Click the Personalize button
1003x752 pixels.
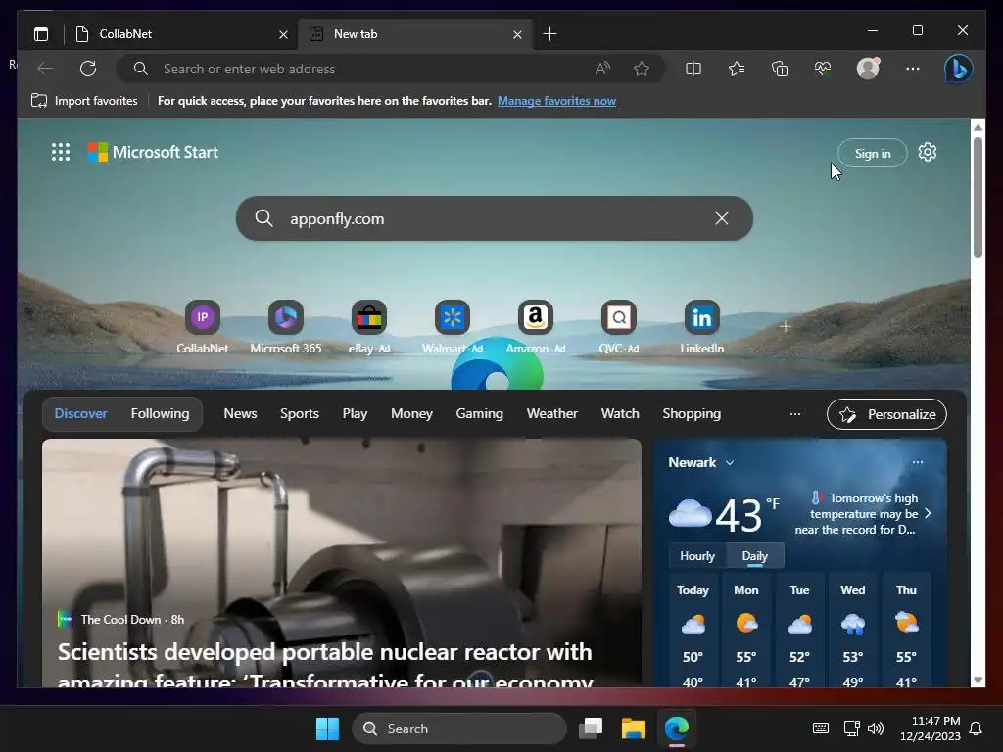click(886, 414)
